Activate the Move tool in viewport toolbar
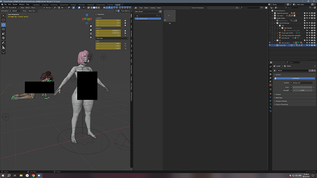317x178 pixels. [3, 25]
